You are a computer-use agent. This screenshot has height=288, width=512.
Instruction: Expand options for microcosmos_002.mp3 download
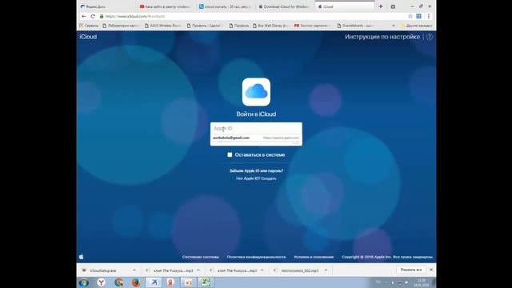coord(326,270)
